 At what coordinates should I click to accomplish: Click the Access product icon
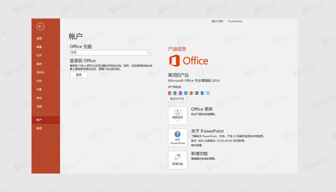click(170, 93)
